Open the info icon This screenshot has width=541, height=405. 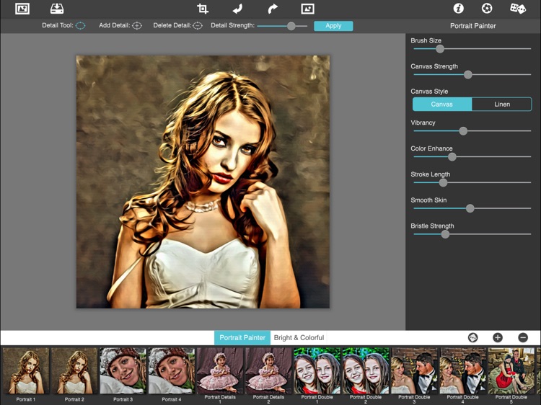[x=458, y=8]
